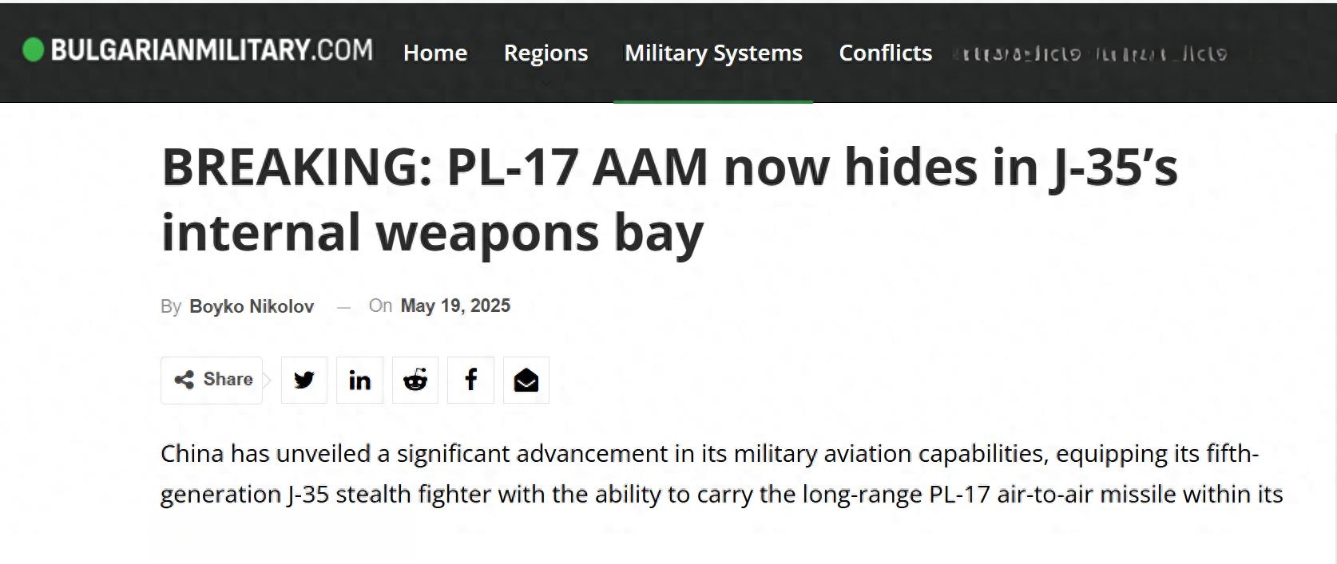Click the Share button
This screenshot has width=1337, height=564.
(x=212, y=380)
